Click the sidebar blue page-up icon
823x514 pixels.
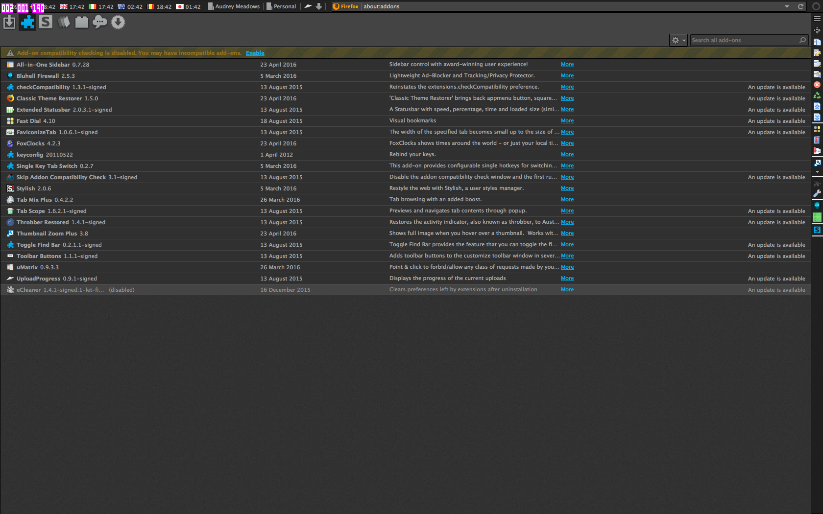click(x=817, y=106)
